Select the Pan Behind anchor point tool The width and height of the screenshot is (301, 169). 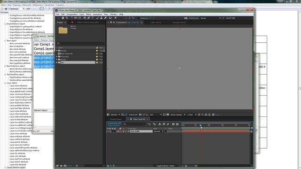pyautogui.click(x=79, y=18)
